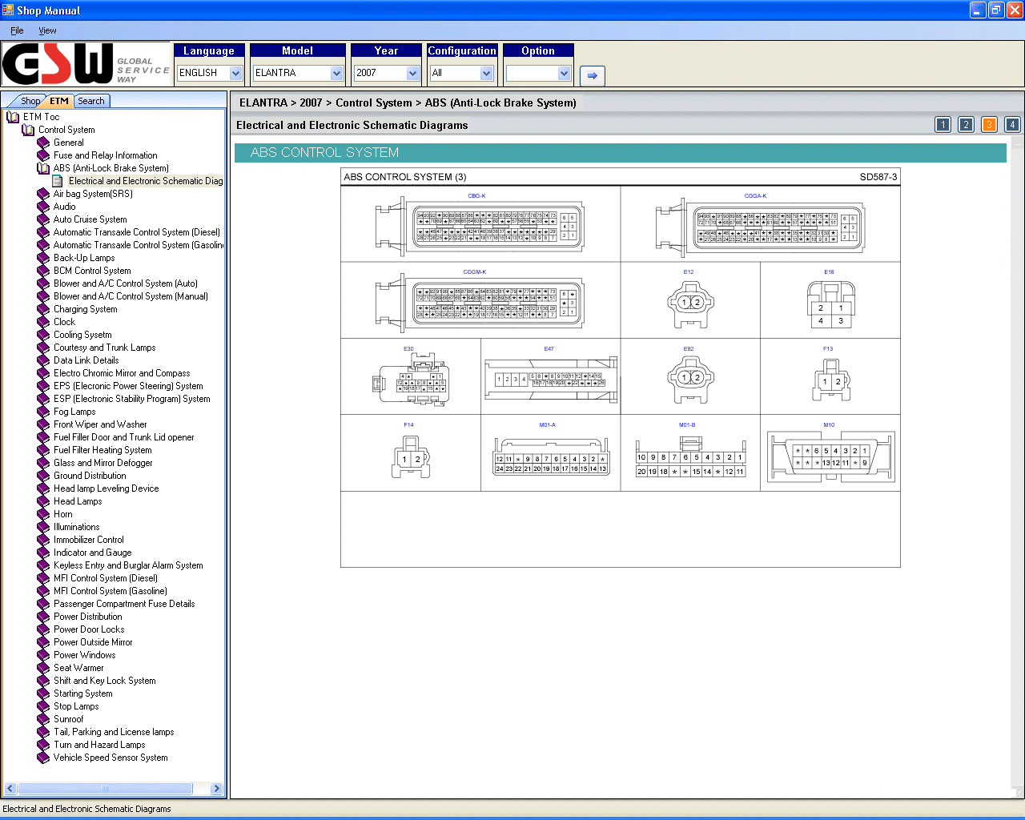Click the Sunroof book icon
The width and height of the screenshot is (1025, 820).
pyautogui.click(x=43, y=719)
